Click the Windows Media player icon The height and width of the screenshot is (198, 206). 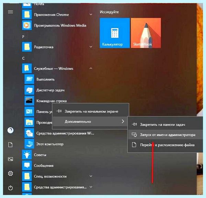27,25
